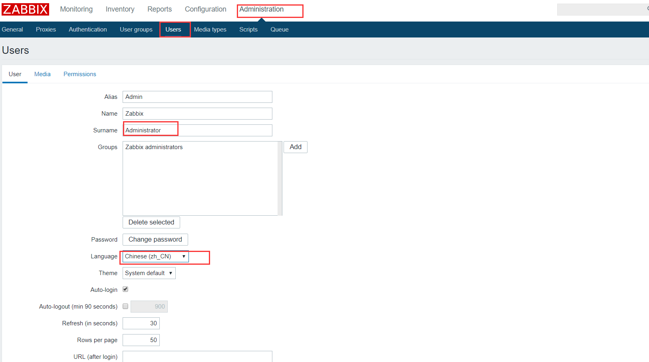Click Delete selected button
Image resolution: width=649 pixels, height=362 pixels.
(151, 222)
